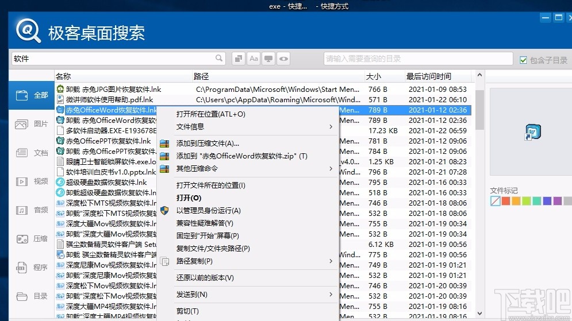Expand the 路径复制(P) submenu
The image size is (572, 321).
[248, 261]
